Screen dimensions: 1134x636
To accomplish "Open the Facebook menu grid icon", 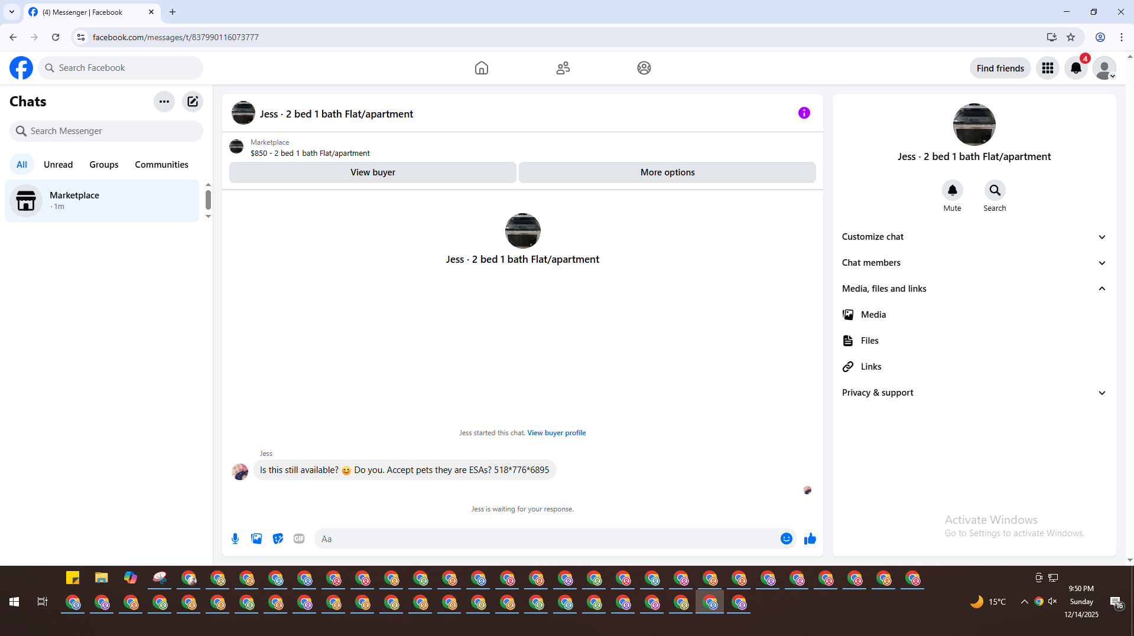I will pyautogui.click(x=1048, y=68).
